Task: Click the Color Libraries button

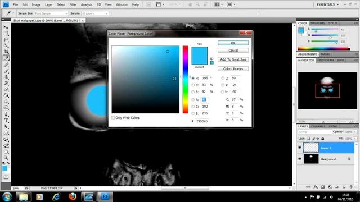Action: pos(233,68)
